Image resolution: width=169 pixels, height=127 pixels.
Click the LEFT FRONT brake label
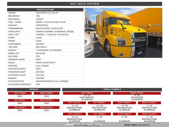pyautogui.click(x=20, y=93)
